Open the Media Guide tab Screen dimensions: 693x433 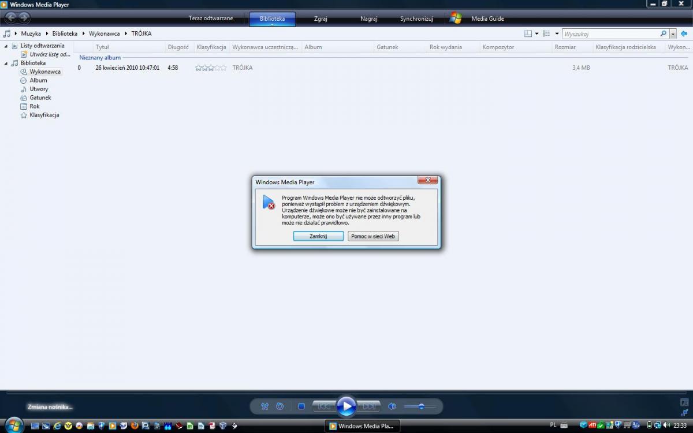[487, 18]
